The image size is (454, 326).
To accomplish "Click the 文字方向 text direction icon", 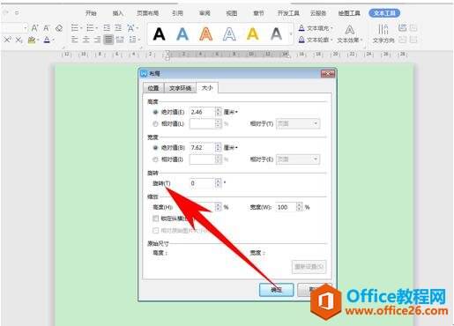I will coord(383,33).
